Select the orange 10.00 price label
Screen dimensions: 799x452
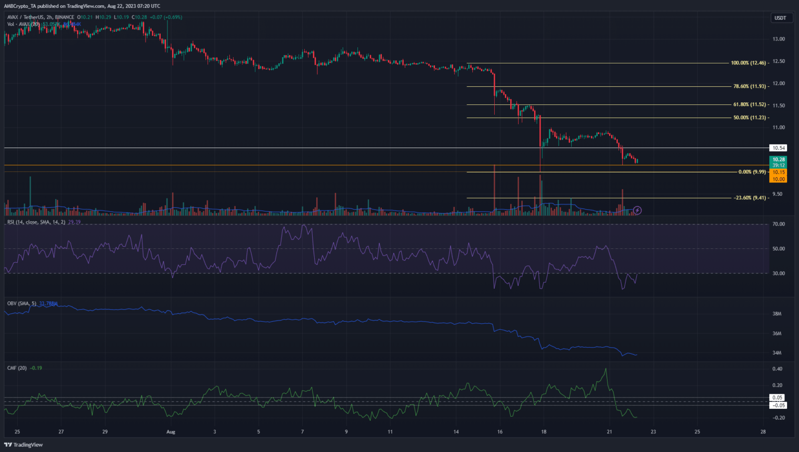pyautogui.click(x=778, y=179)
